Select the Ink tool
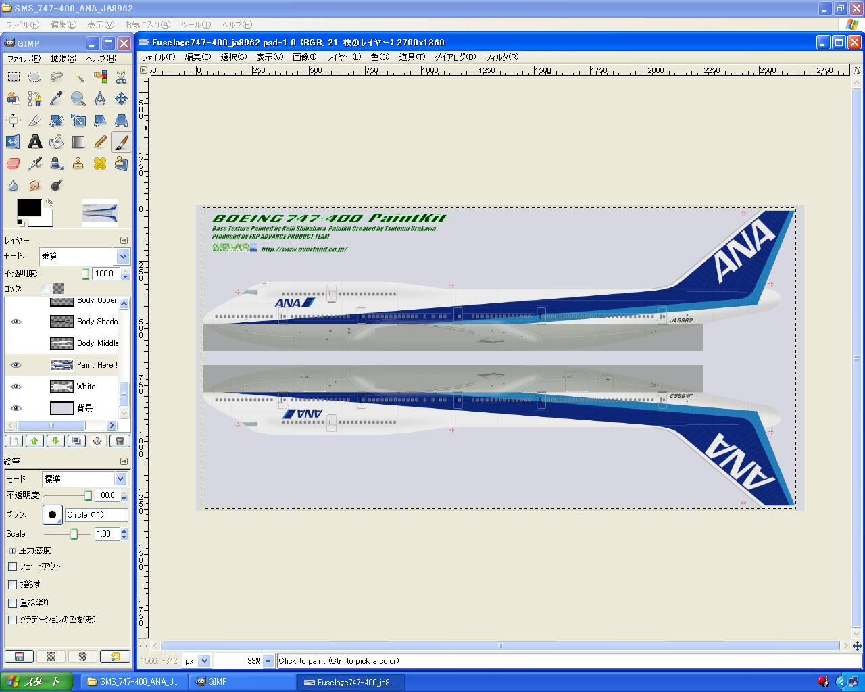This screenshot has width=865, height=692. pyautogui.click(x=56, y=164)
